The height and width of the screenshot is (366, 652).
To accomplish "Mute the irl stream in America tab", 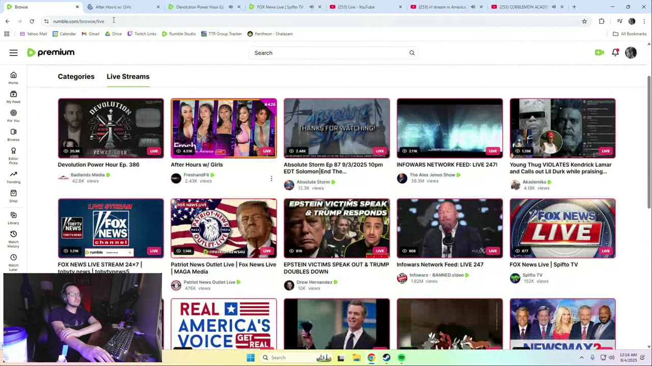I will point(473,7).
